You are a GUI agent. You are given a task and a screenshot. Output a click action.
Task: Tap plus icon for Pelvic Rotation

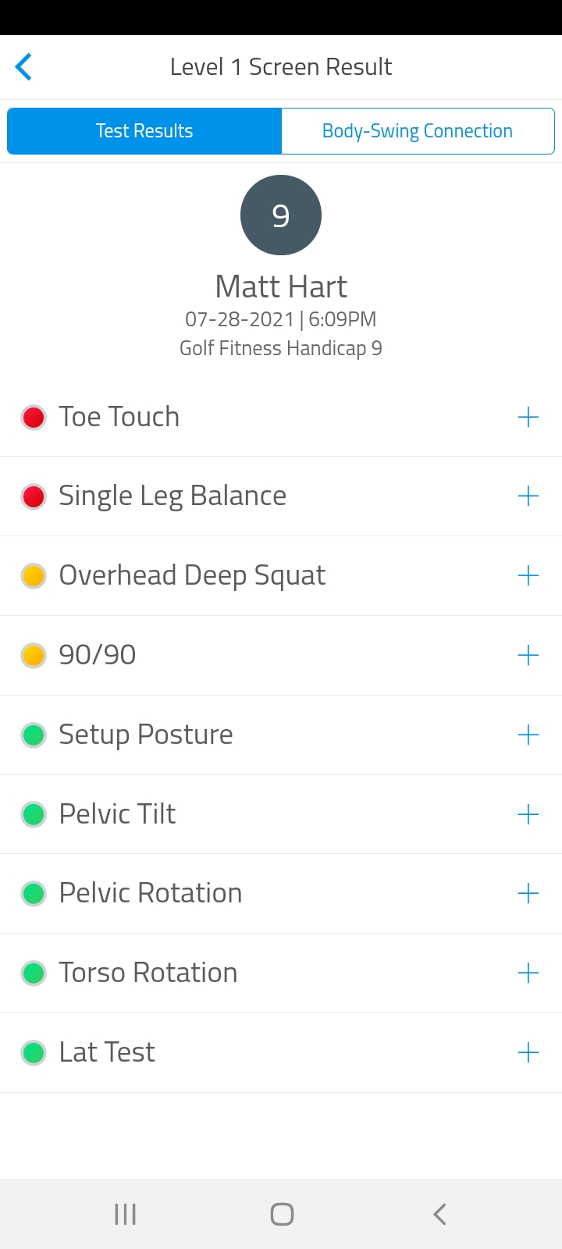[528, 893]
